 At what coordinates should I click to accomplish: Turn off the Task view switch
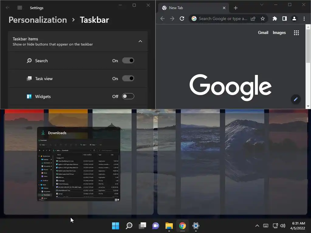128,79
